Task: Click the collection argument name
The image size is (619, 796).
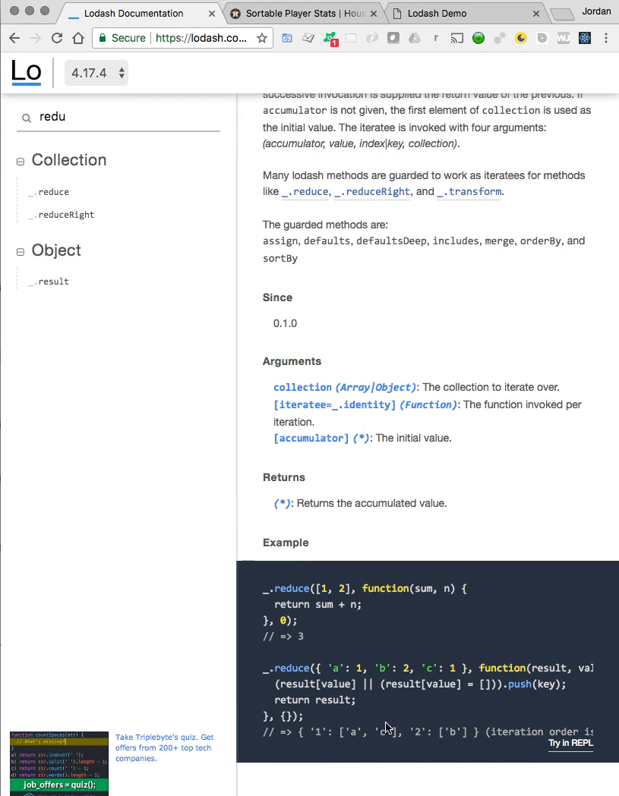Action: coord(302,387)
